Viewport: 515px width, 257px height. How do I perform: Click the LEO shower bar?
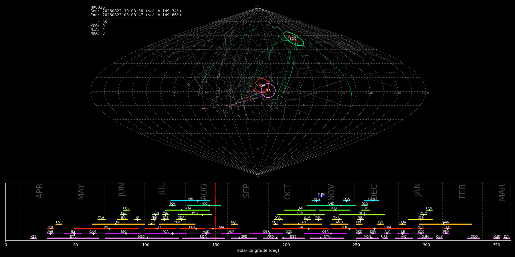pos(334,210)
